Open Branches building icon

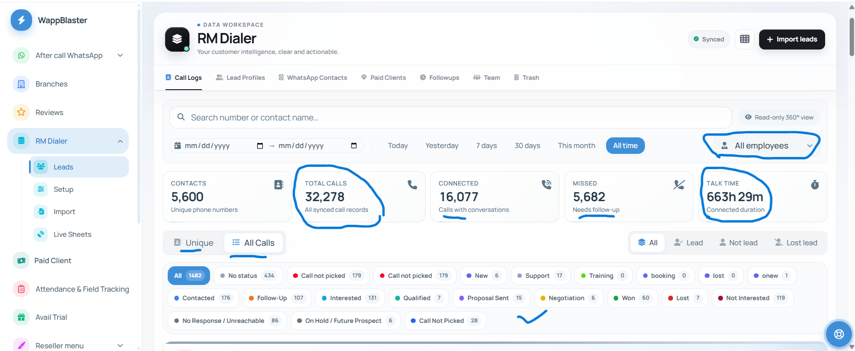pyautogui.click(x=21, y=84)
